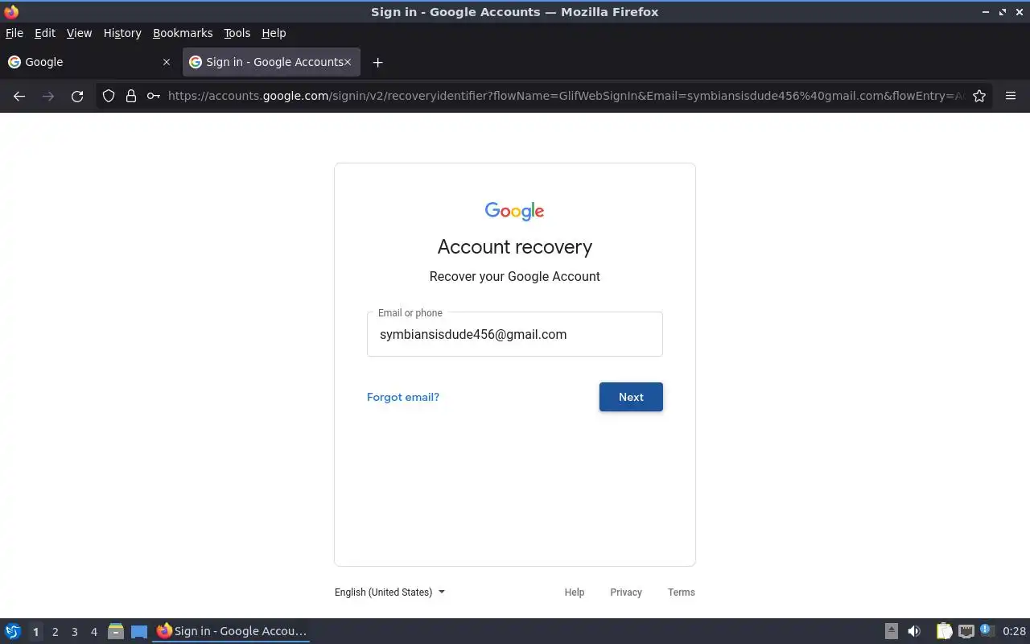Click the Email or phone field

pyautogui.click(x=515, y=334)
